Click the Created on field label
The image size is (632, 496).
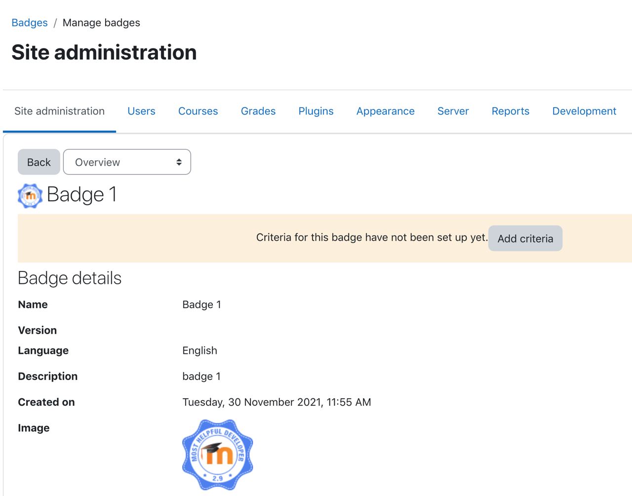click(46, 402)
